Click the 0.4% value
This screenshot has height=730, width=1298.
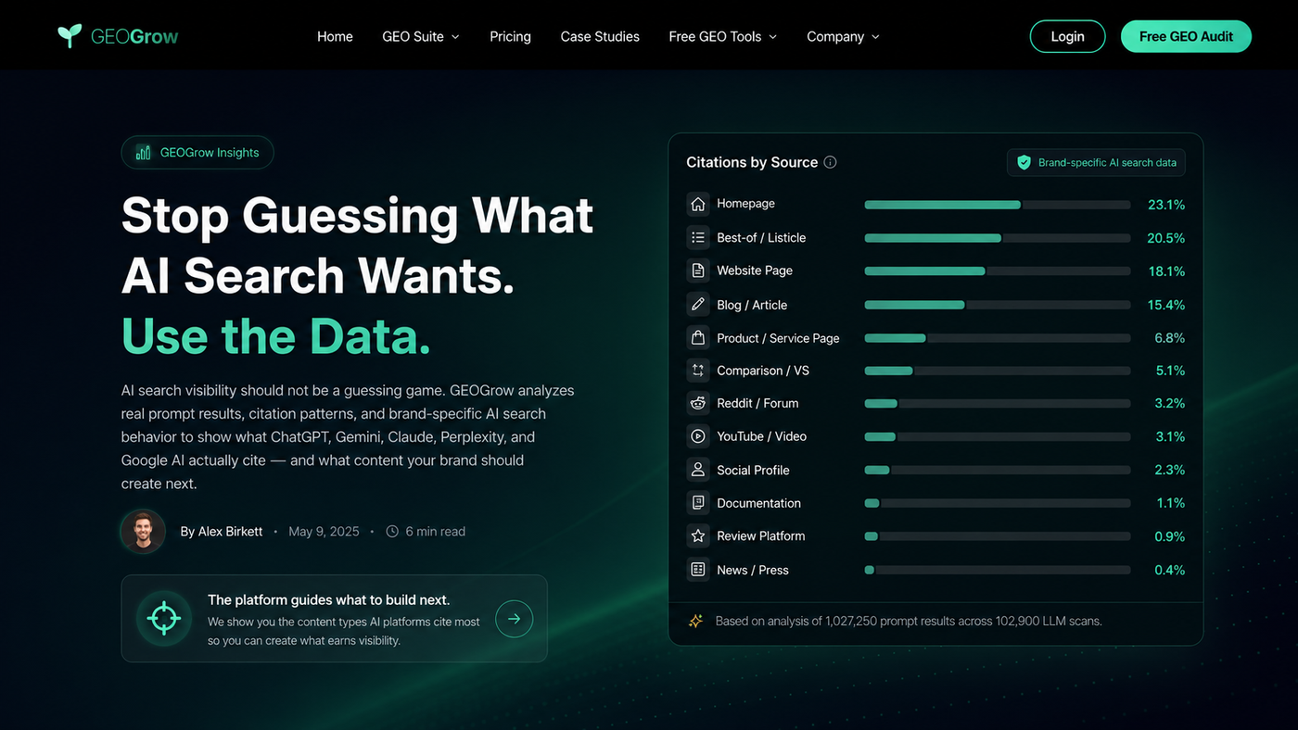pyautogui.click(x=1170, y=571)
